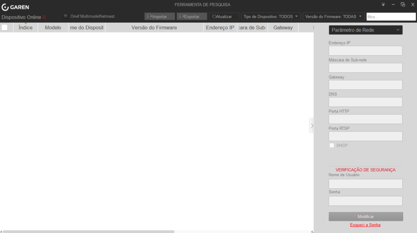Click the Exportar button

coord(192,16)
